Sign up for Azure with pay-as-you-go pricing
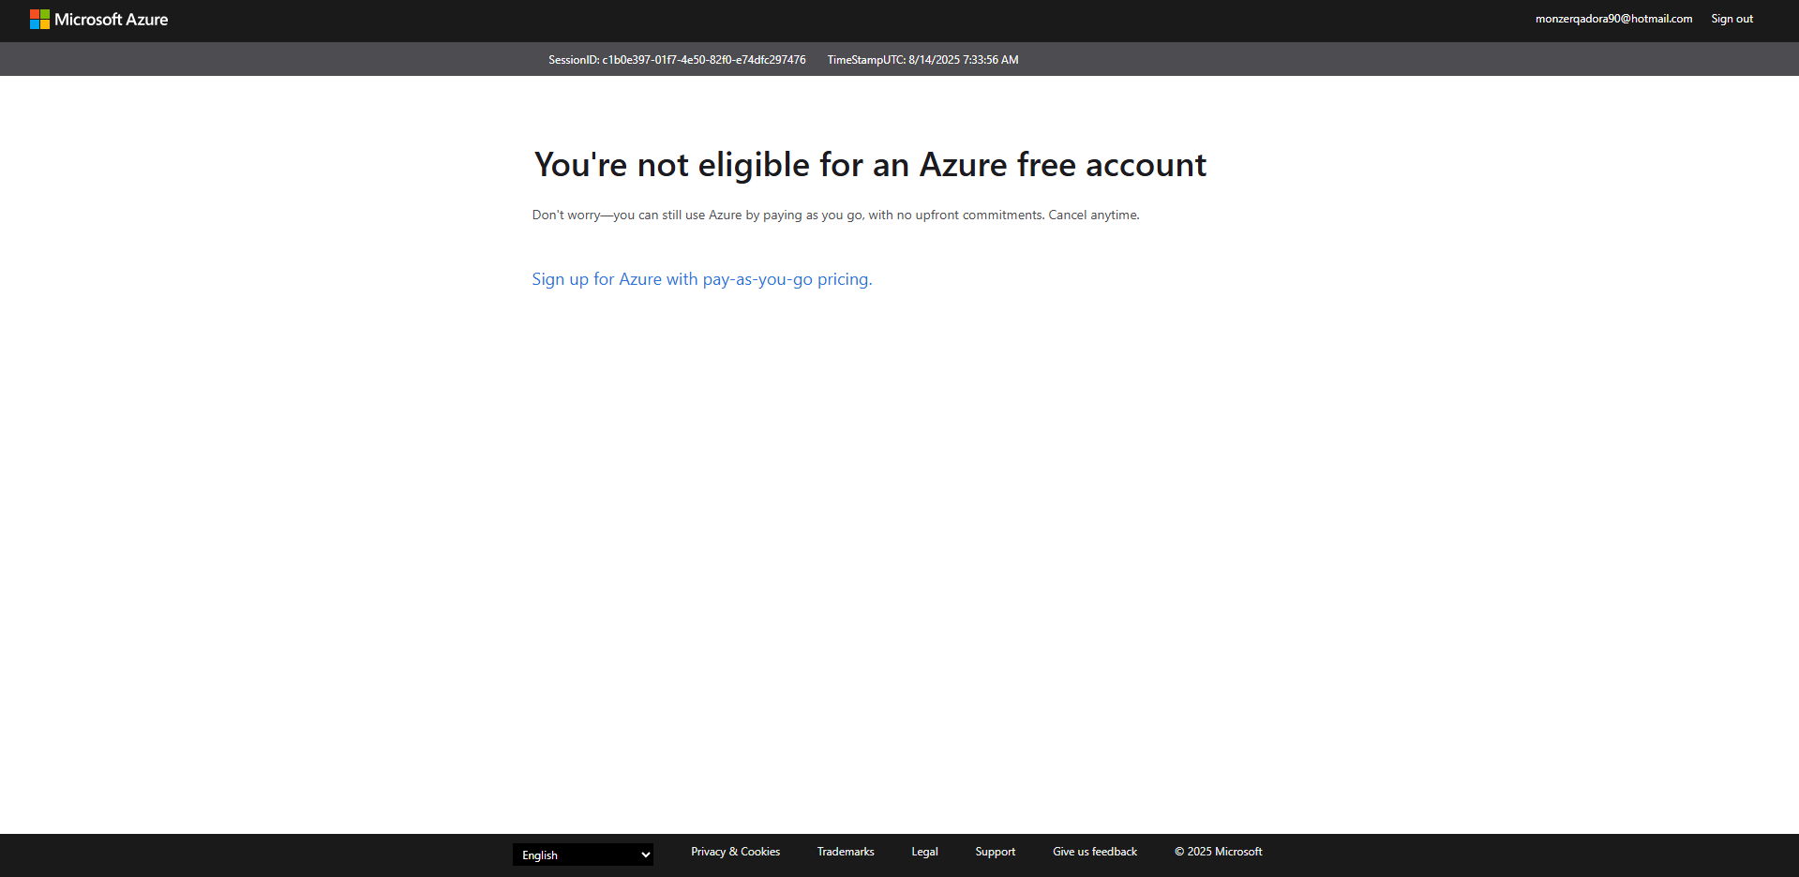The width and height of the screenshot is (1799, 877). point(701,279)
